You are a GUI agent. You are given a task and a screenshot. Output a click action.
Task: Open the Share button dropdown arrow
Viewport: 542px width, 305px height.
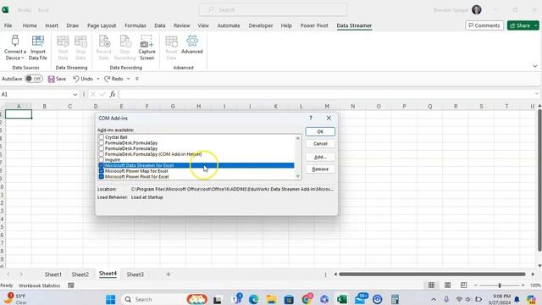(535, 25)
